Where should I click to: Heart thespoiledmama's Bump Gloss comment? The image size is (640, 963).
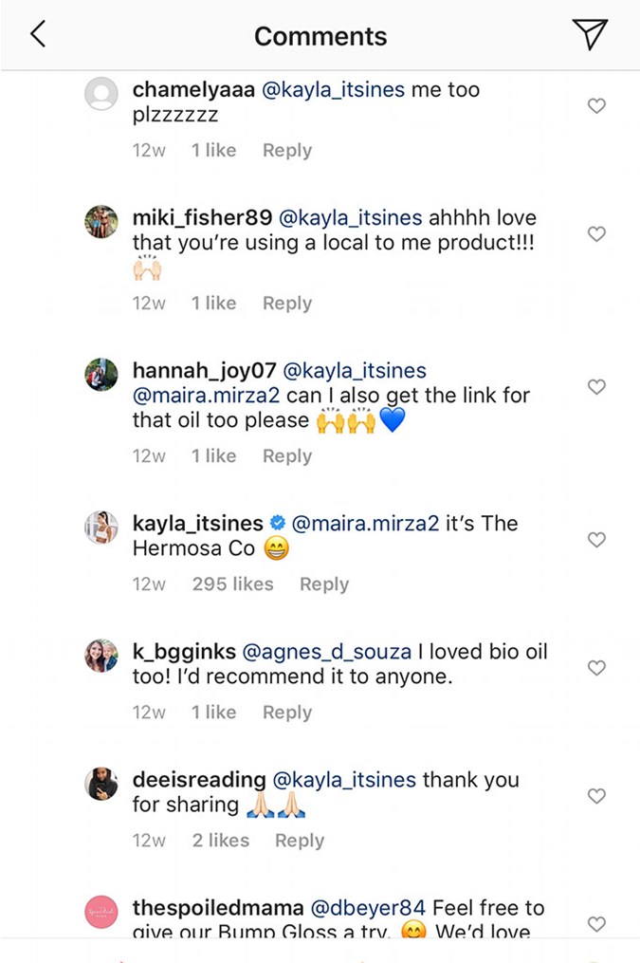tap(596, 924)
